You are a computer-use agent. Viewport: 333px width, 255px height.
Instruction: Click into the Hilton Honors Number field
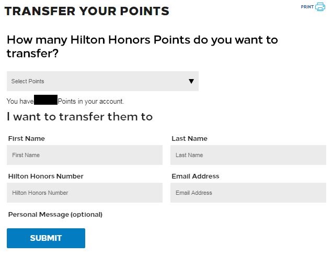point(85,193)
